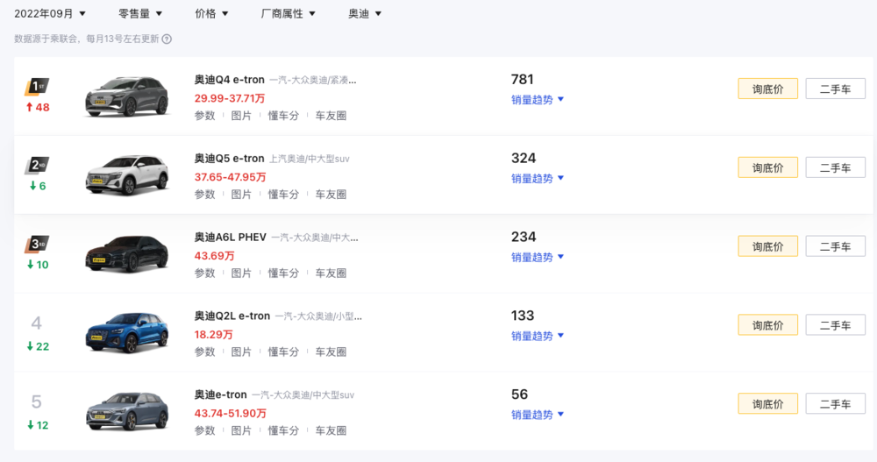877x462 pixels.
Task: Open the black 奥迪A6L PHEV thumbnail
Action: click(x=127, y=254)
